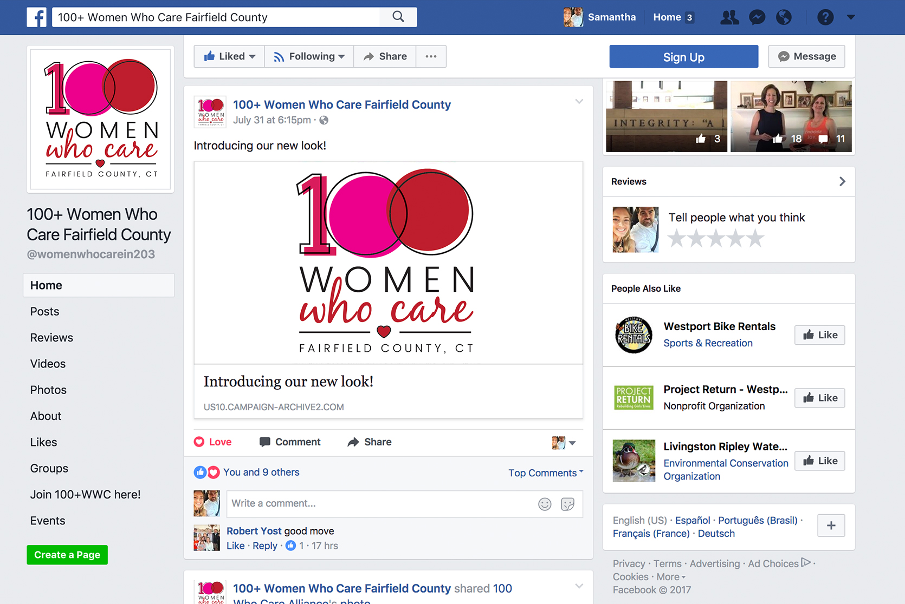Toggle the Love reaction on the post
The image size is (905, 604).
pos(213,442)
